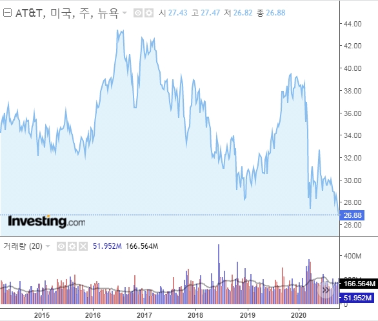The height and width of the screenshot is (321, 378).
Task: Toggle AT&T price series visibility eye icon
Action: (138, 13)
